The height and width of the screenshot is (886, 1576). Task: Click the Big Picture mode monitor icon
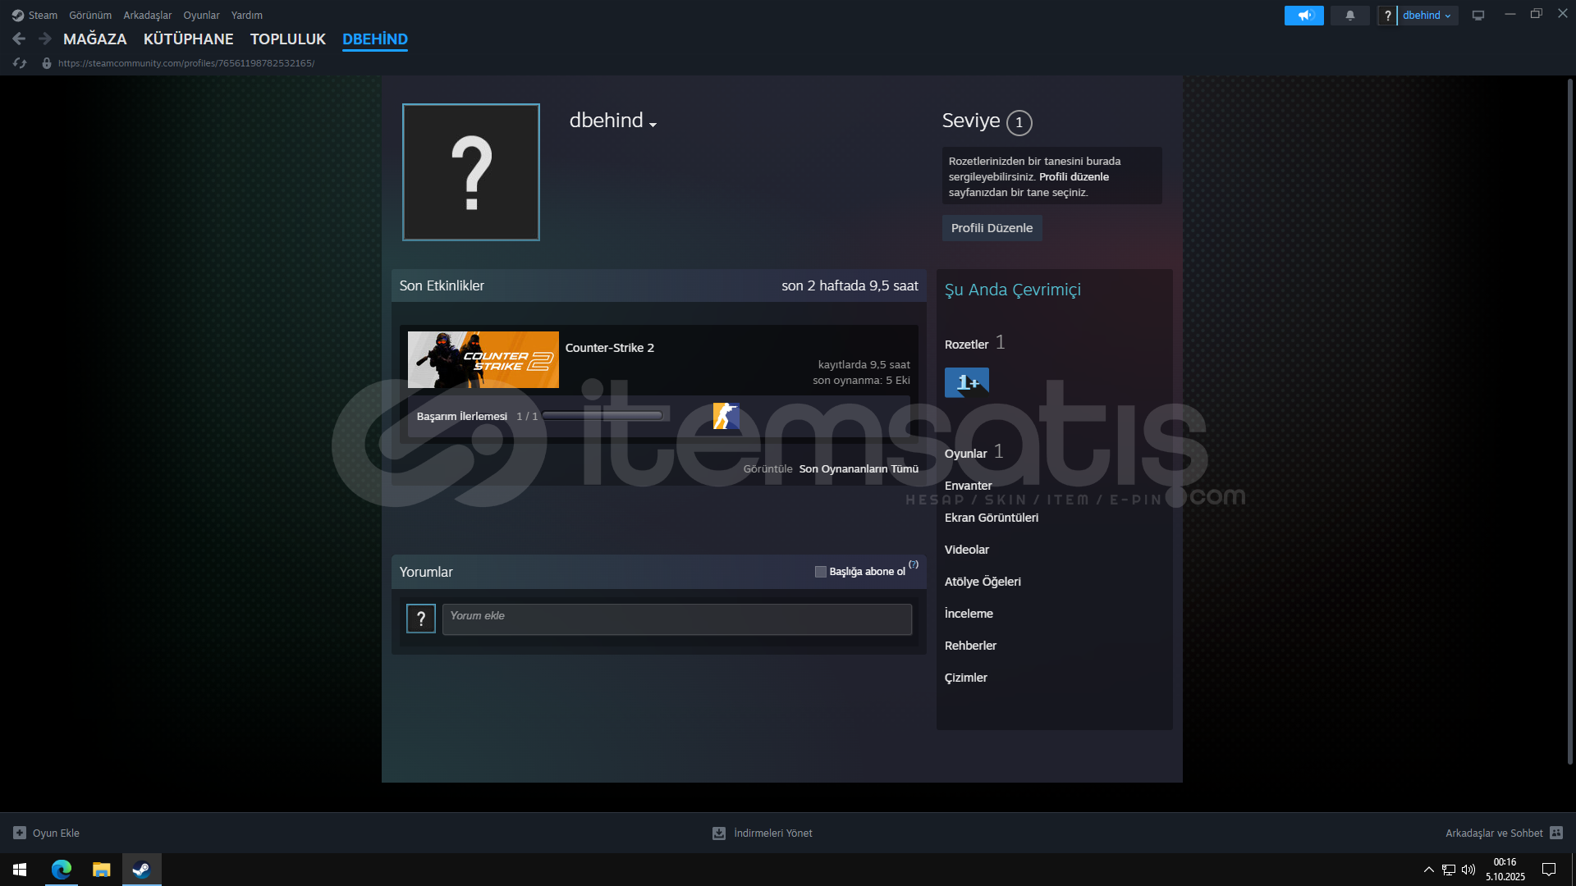click(1477, 16)
